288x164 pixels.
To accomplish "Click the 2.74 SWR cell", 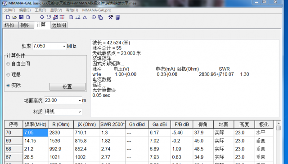I will click(112, 149).
